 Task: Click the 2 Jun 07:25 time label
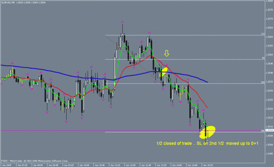[x=21, y=165]
